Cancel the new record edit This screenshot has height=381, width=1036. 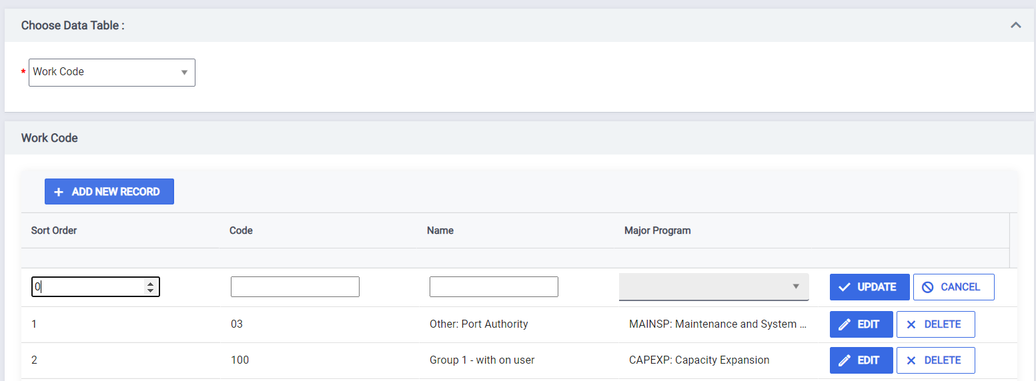point(953,287)
